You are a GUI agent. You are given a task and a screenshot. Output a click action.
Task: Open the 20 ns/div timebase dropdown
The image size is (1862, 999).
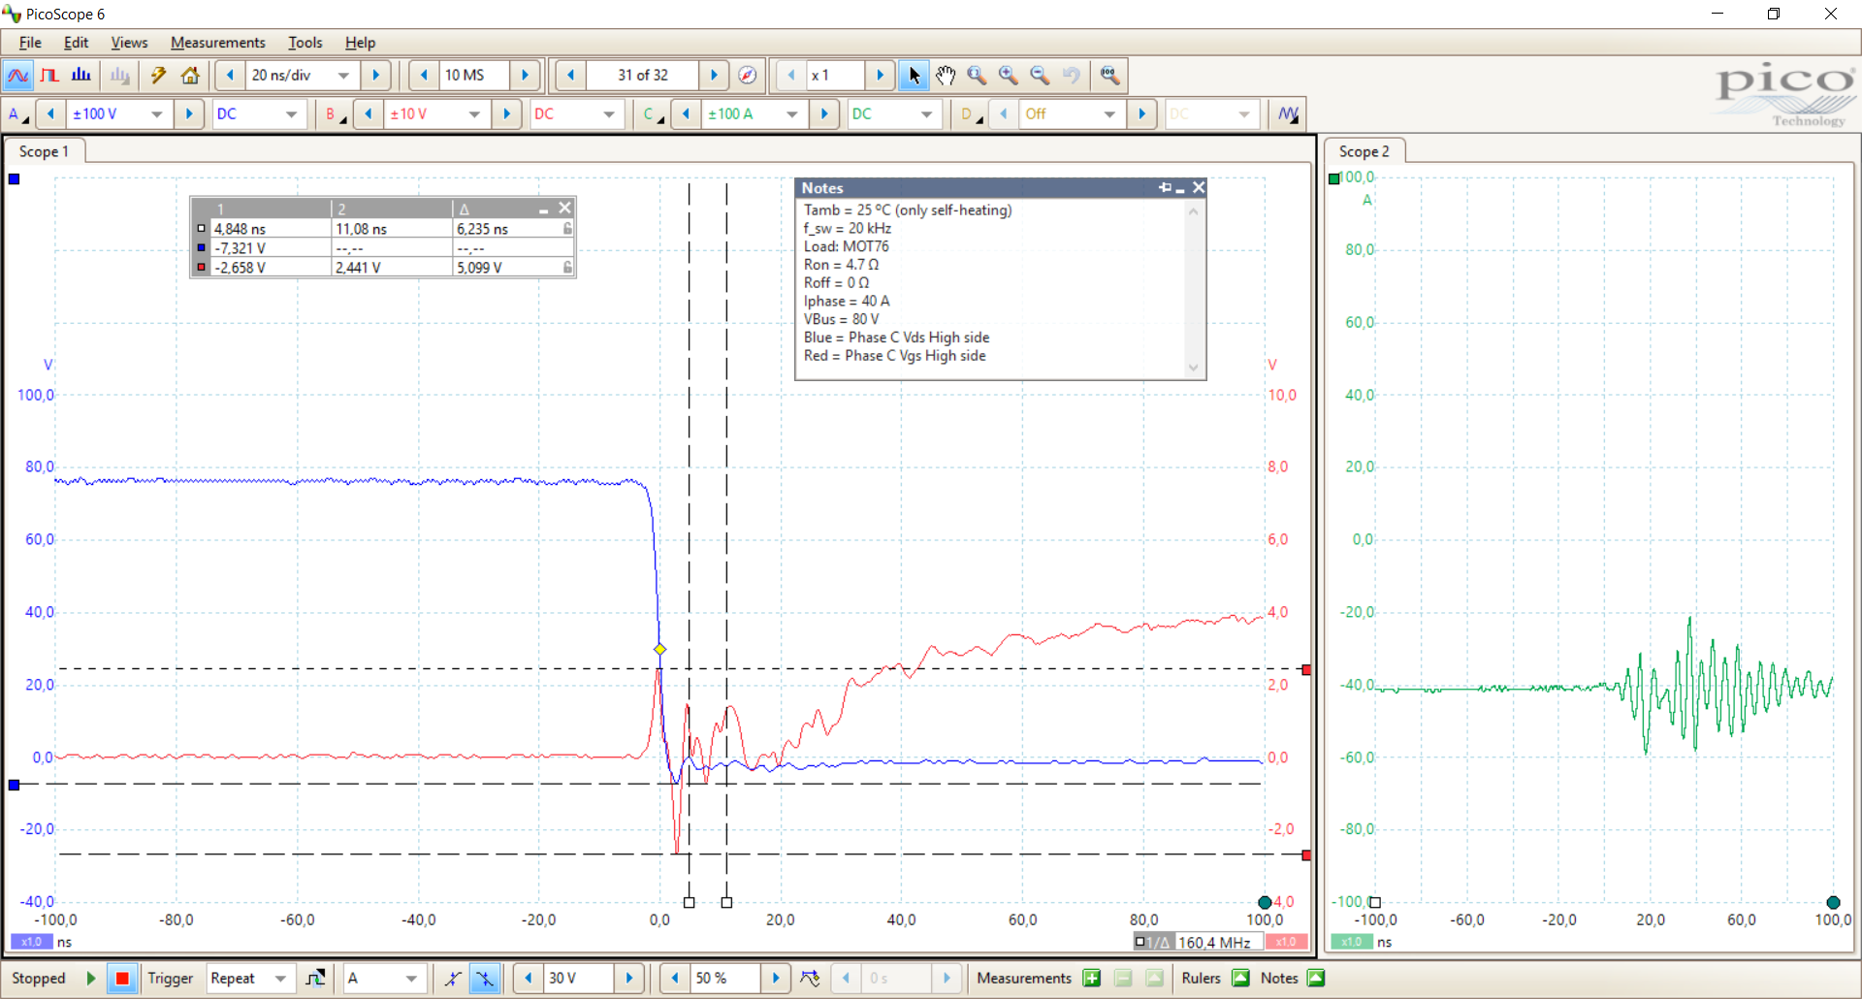click(x=343, y=76)
